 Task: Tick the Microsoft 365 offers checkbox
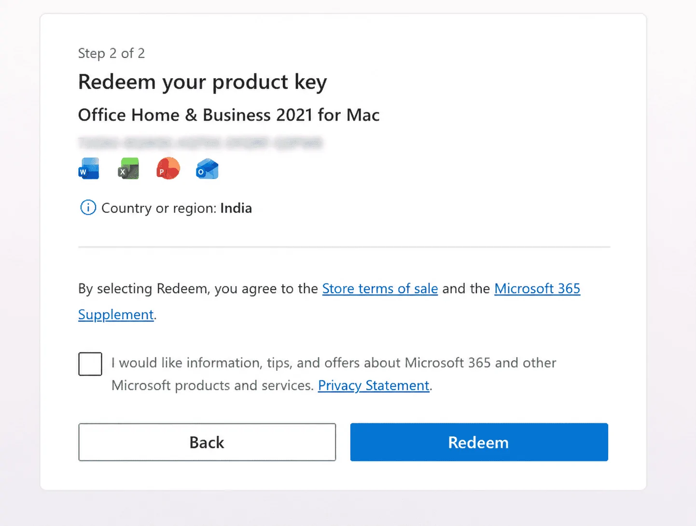coord(90,364)
